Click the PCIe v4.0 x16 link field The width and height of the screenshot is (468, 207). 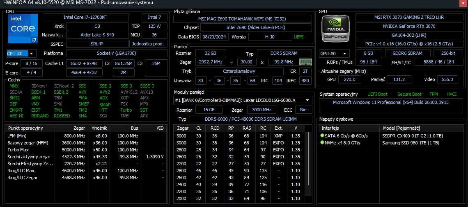(409, 44)
